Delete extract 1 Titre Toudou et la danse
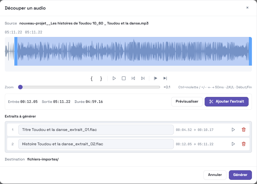 point(244,130)
